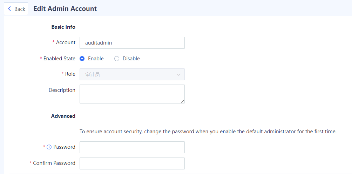Click the "Enabled State" field label
The width and height of the screenshot is (352, 174).
coord(59,59)
